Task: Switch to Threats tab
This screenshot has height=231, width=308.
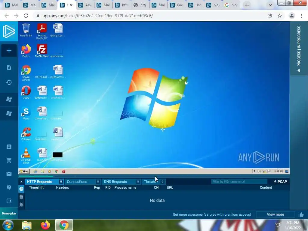Action: point(154,182)
